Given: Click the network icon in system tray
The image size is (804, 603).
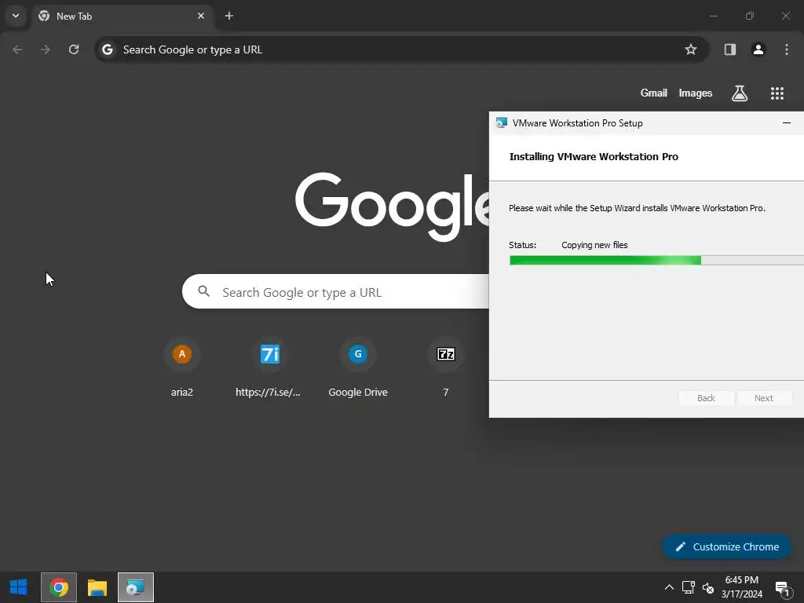Looking at the screenshot, I should coord(688,587).
